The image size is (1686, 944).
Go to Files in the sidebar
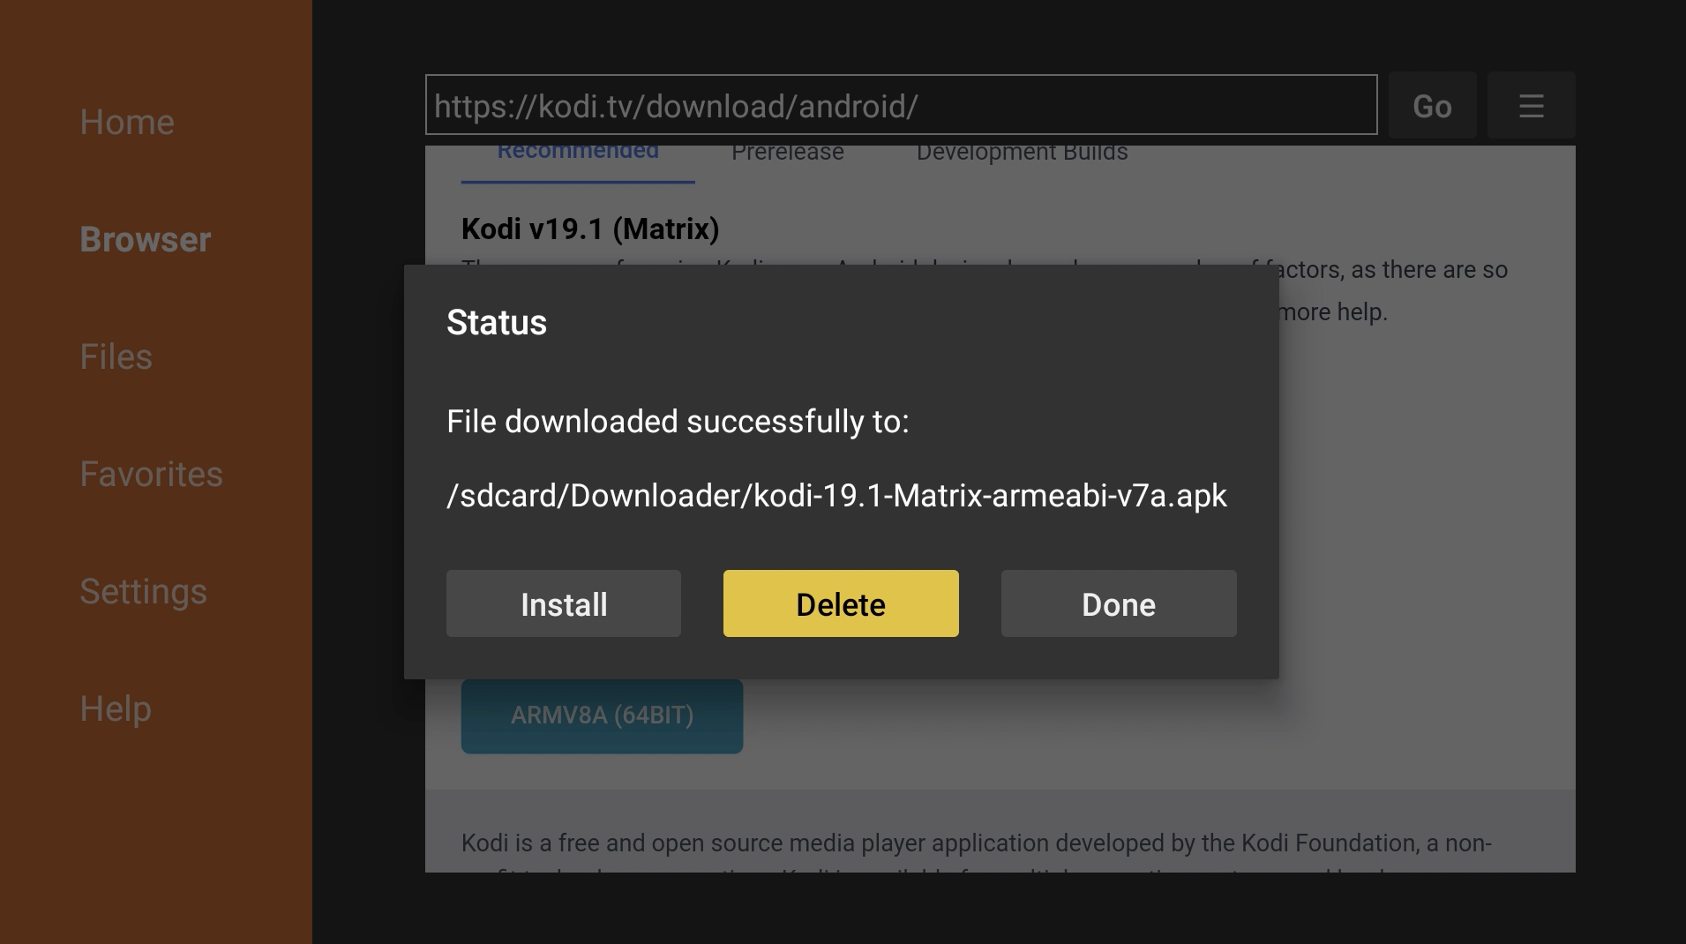pos(116,356)
